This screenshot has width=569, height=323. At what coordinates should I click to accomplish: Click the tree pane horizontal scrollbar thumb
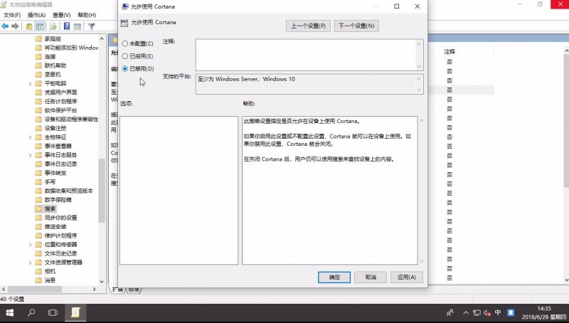pos(34,290)
